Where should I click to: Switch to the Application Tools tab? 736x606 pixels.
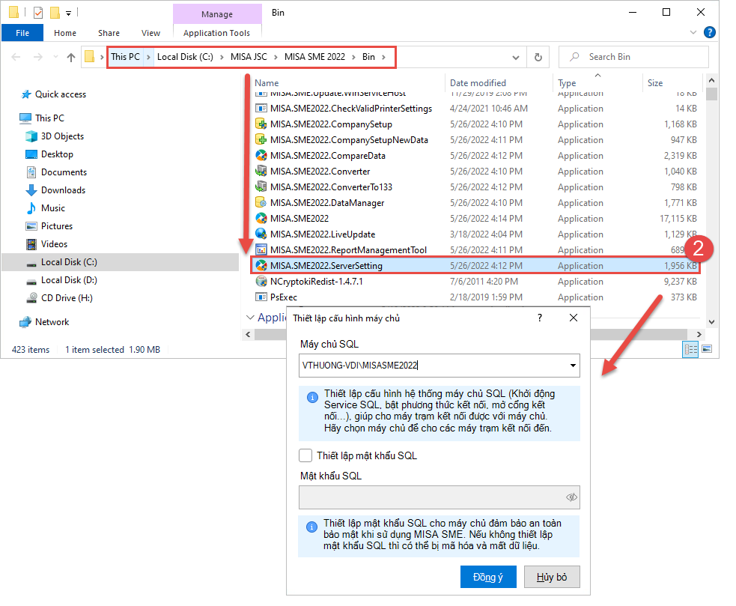coord(217,33)
